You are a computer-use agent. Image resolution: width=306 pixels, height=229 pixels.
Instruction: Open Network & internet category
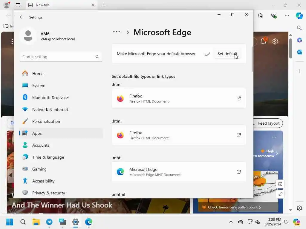click(x=61, y=109)
